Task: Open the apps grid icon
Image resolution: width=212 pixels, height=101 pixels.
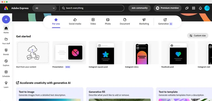Action: 194,8
